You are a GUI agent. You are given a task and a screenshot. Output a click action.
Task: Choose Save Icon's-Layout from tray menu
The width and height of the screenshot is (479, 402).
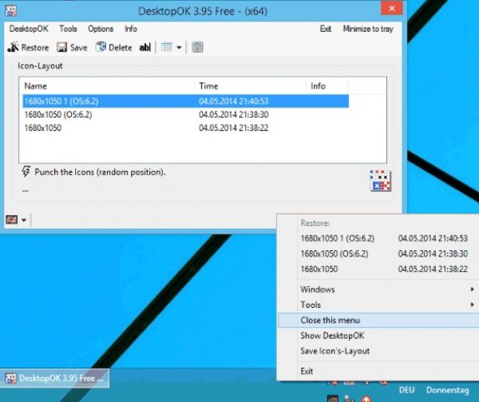point(335,351)
